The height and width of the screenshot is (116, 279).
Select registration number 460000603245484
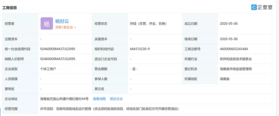click(x=234, y=49)
